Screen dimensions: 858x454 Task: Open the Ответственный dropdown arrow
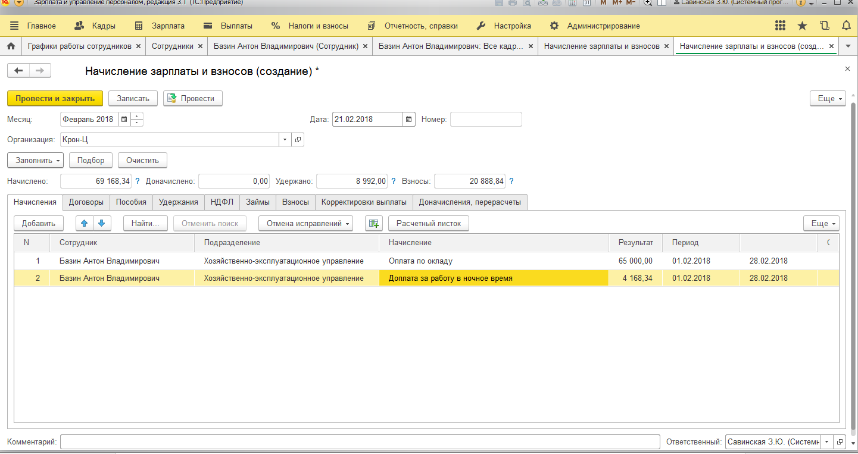[x=826, y=442]
